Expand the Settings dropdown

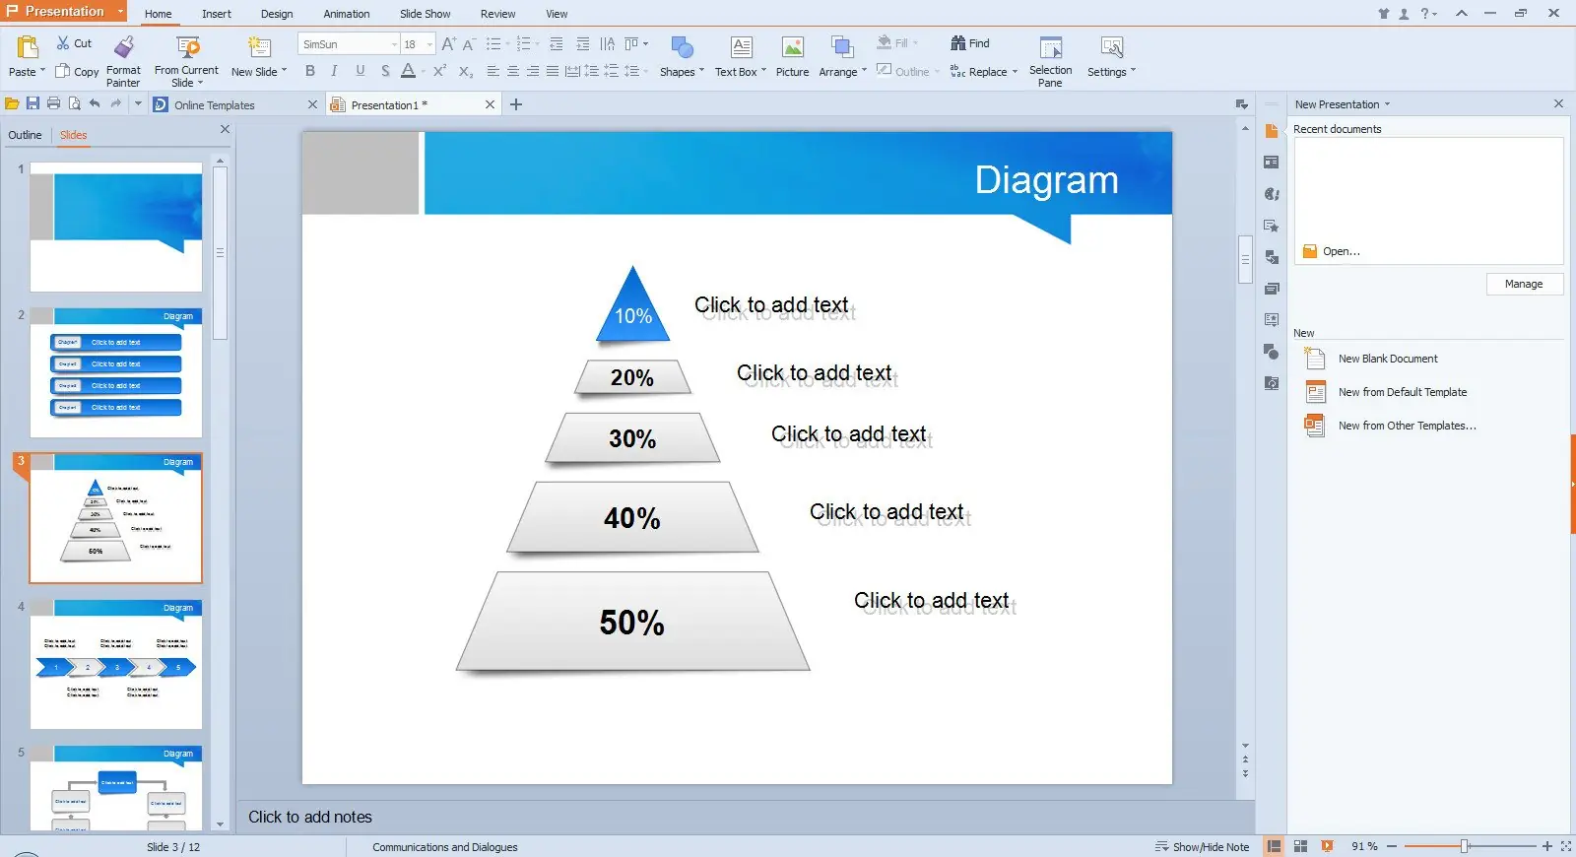[1133, 71]
